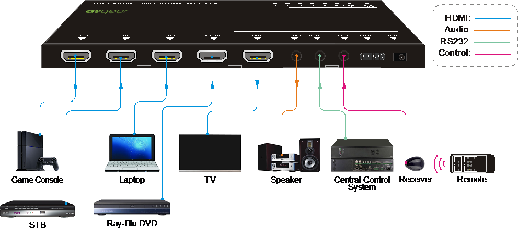Click the leftmost HDMI input port
The width and height of the screenshot is (518, 228).
click(76, 56)
